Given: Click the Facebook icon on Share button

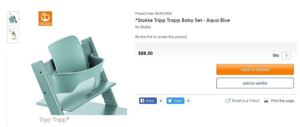Looking at the screenshot, I should tap(143, 101).
